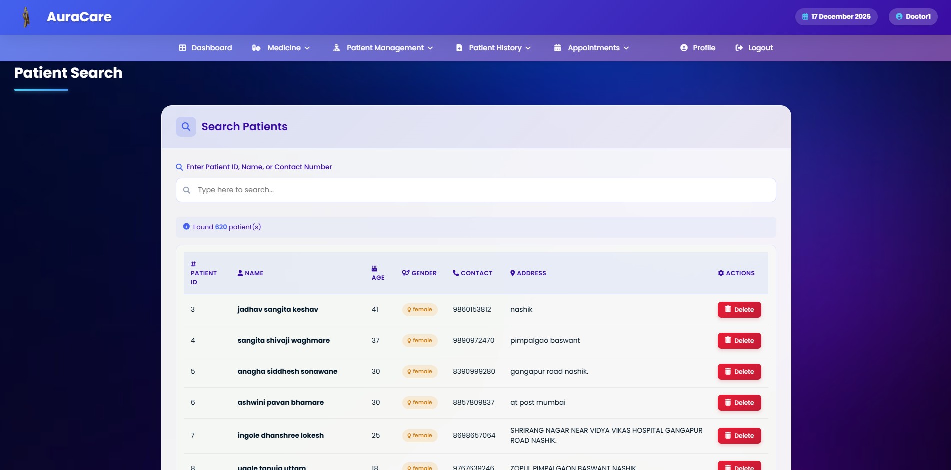
Task: Delete patient jadhav sangita keshav
Action: coord(739,310)
